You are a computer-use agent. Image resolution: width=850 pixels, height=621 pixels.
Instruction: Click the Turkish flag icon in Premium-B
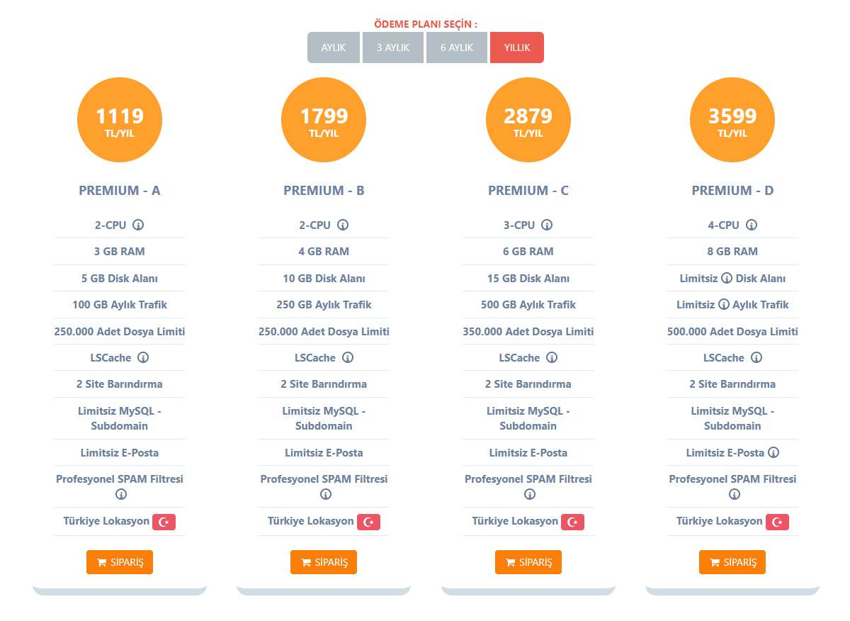pyautogui.click(x=368, y=522)
